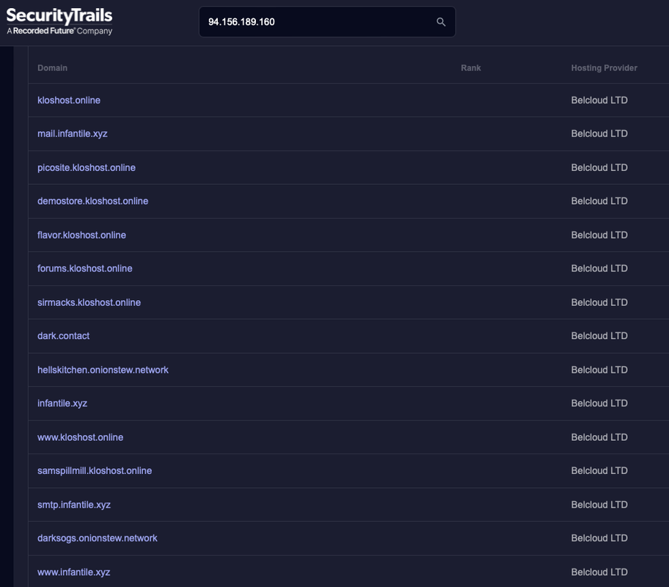This screenshot has height=587, width=669.
Task: Open the kloshost.online domain link
Action: pos(69,101)
